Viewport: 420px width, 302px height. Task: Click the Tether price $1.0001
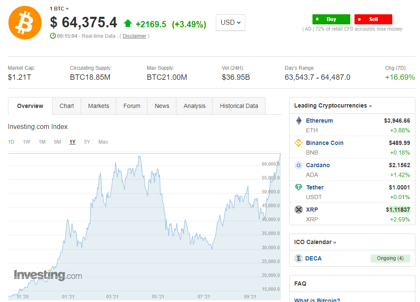[x=399, y=187]
